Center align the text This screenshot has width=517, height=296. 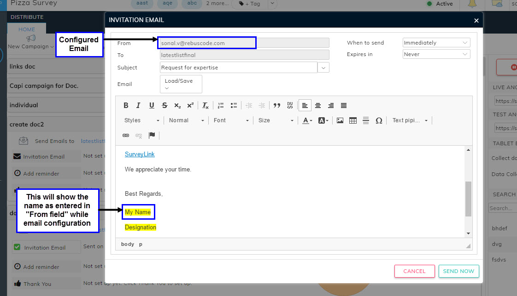(x=318, y=105)
